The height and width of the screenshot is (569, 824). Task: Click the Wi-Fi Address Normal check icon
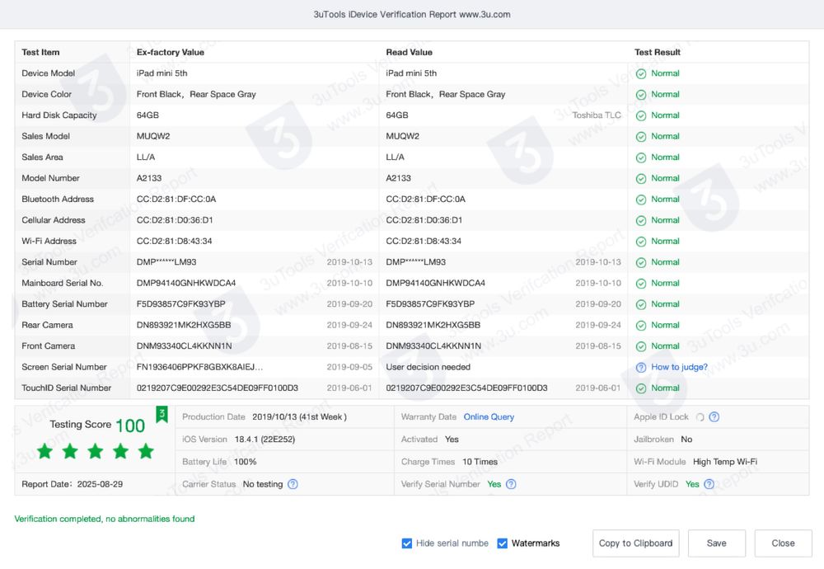[x=640, y=242]
